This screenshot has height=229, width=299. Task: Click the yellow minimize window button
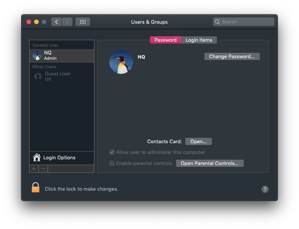coord(36,22)
